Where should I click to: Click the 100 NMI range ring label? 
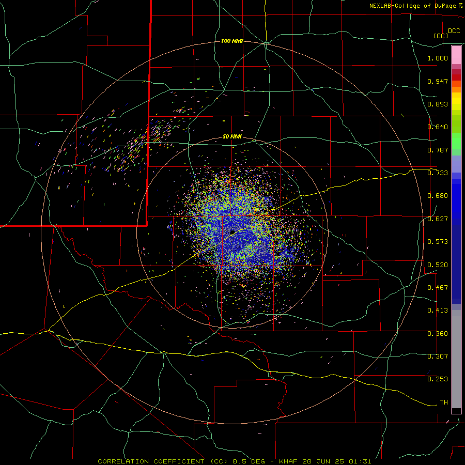232,41
